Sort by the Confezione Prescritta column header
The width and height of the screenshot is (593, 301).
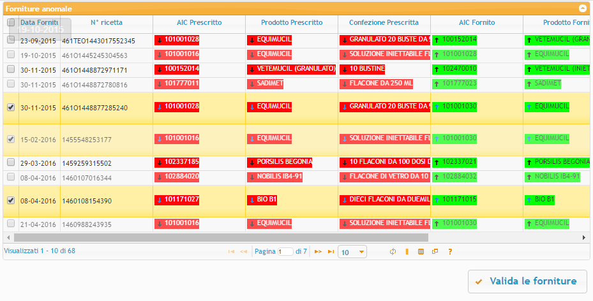coord(384,23)
